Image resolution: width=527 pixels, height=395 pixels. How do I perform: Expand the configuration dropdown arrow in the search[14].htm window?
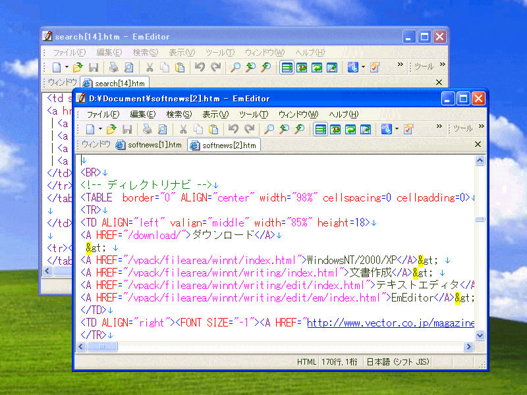click(x=363, y=67)
